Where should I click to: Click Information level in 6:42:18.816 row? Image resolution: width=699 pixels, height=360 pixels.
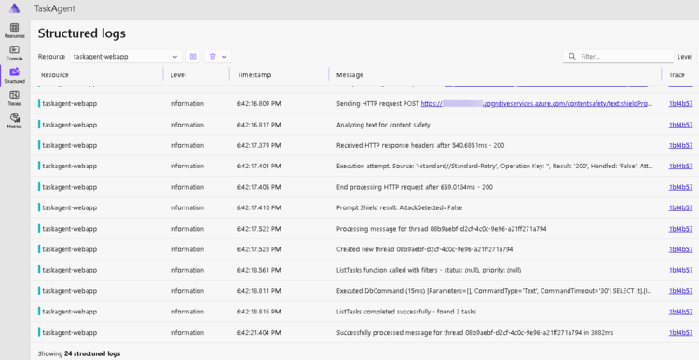[186, 312]
